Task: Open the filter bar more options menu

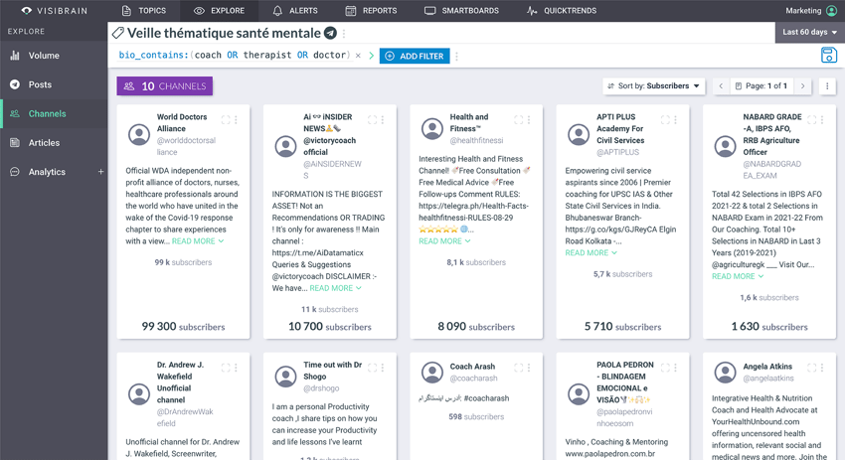Action: click(x=456, y=56)
